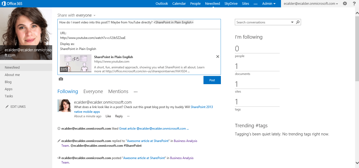
Task: Select Newsfeed in the top navigation
Action: [213, 4]
